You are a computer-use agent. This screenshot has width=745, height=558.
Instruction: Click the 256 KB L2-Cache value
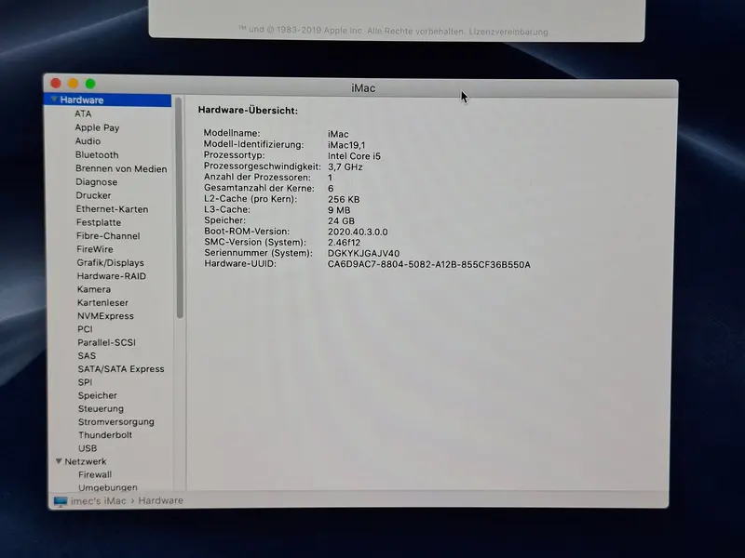click(x=344, y=200)
